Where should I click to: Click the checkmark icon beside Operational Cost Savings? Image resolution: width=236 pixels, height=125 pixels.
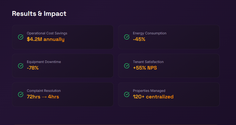[x=21, y=37]
